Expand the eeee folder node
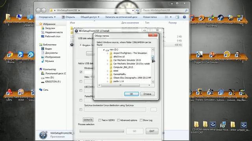The height and width of the screenshot is (141, 252). (107, 71)
